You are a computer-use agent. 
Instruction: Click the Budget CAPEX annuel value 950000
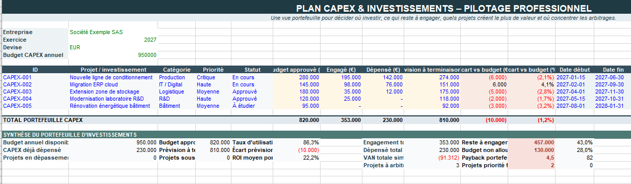(113, 55)
